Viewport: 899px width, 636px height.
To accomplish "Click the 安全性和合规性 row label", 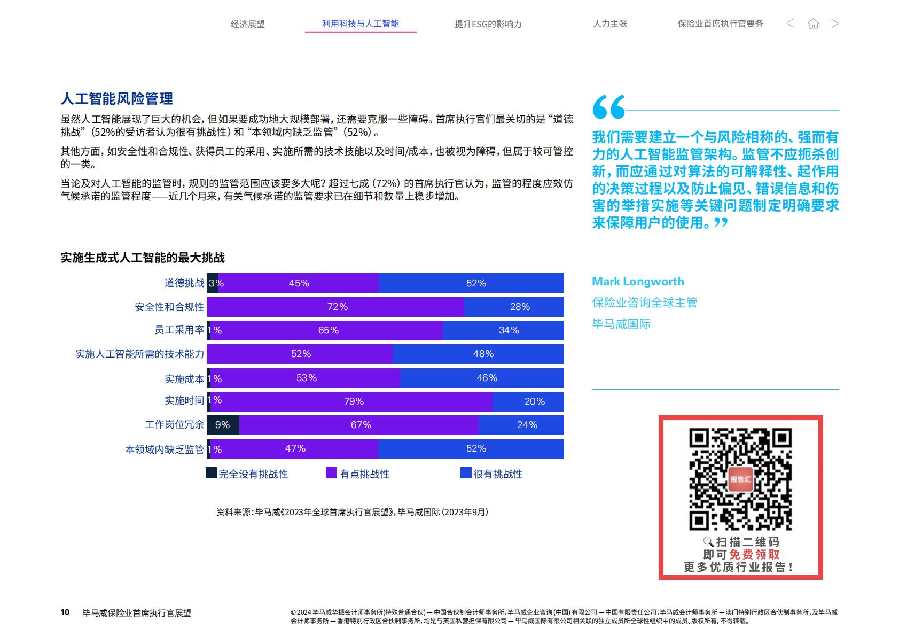I will point(169,307).
